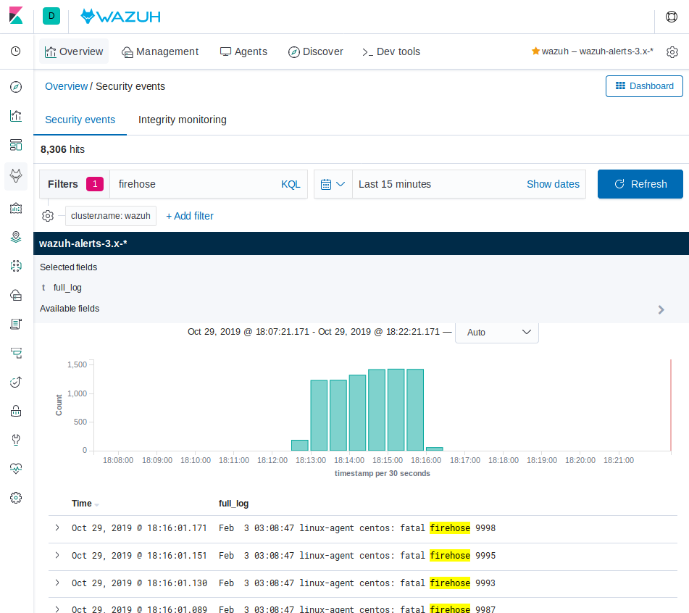
Task: Open the Wazuh app icon in sidebar
Action: pyautogui.click(x=16, y=176)
